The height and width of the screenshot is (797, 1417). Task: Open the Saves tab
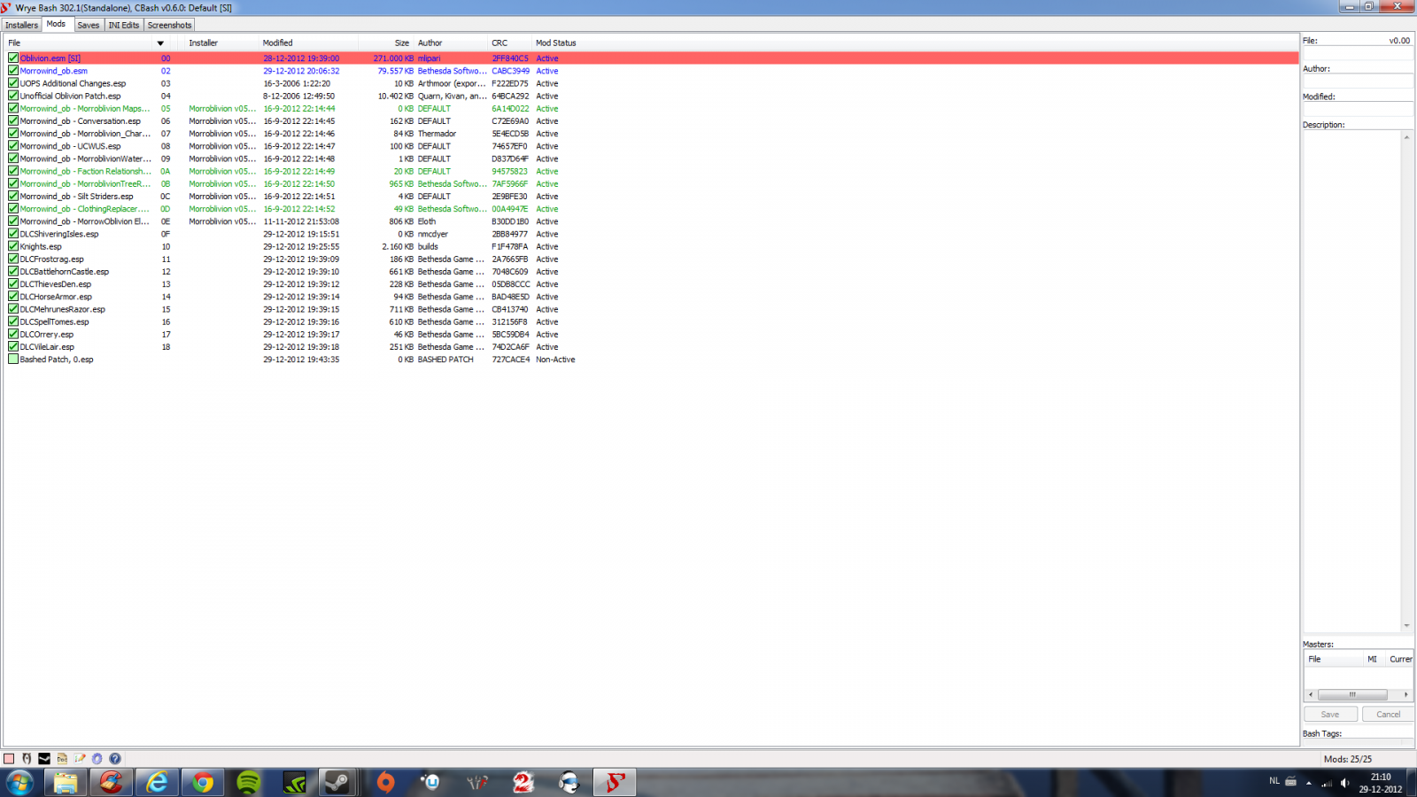click(x=89, y=25)
